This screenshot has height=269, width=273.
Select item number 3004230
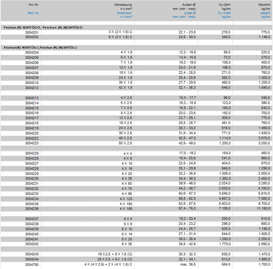(x=32, y=178)
